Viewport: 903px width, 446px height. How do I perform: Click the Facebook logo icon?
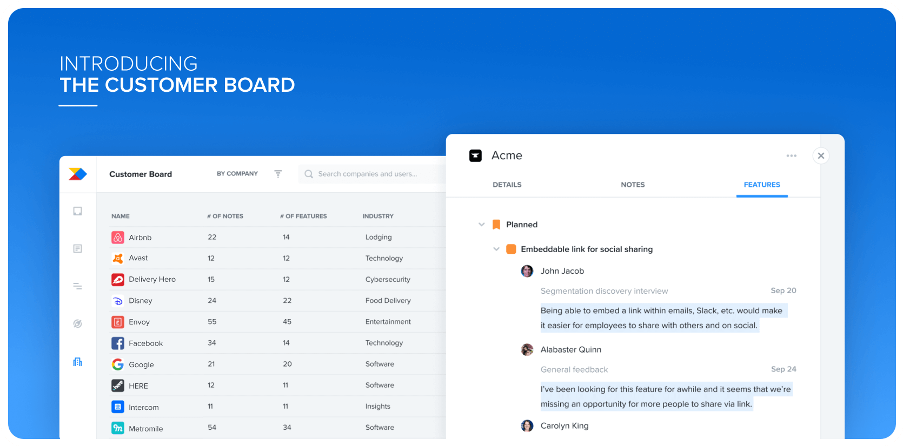[x=118, y=343]
